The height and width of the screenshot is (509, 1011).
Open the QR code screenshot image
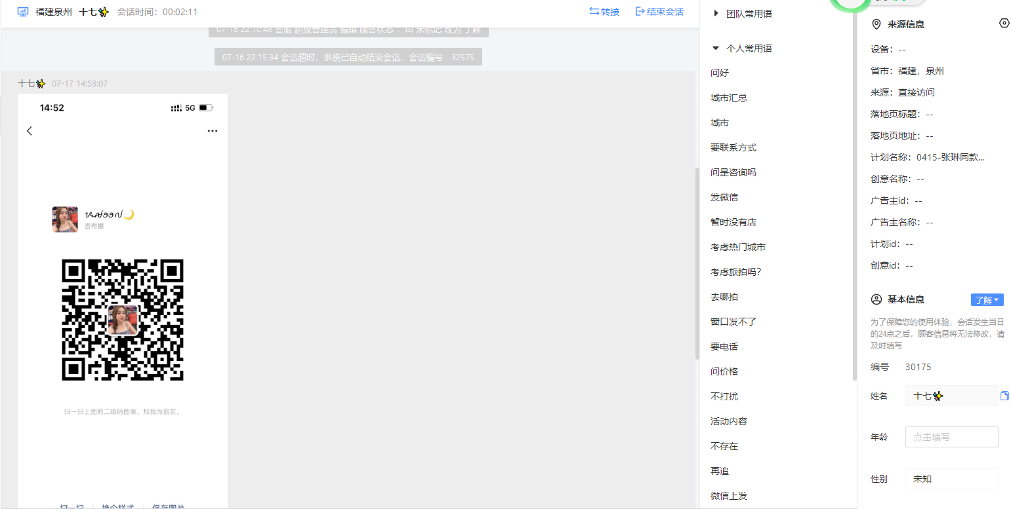coord(123,301)
